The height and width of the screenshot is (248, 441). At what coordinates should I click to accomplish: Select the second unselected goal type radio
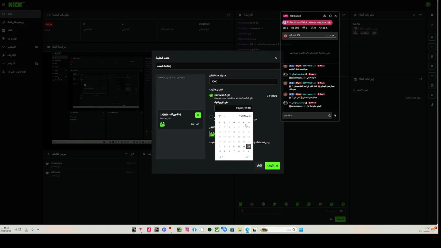(x=211, y=117)
